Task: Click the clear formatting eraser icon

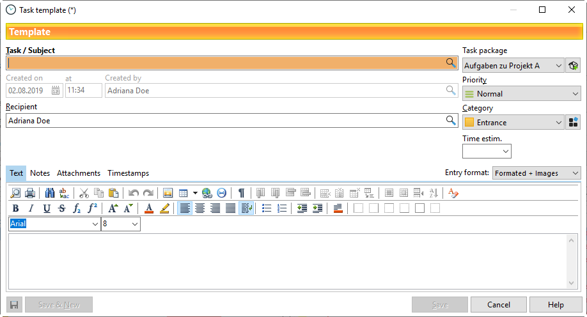Action: click(453, 192)
